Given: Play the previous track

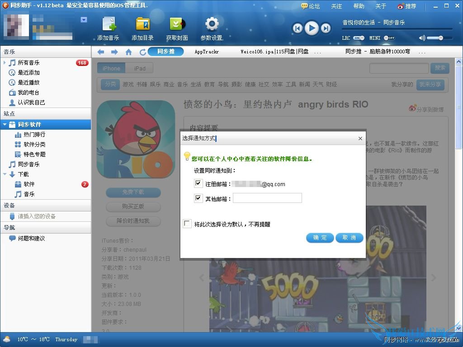Looking at the screenshot, I should 298,28.
